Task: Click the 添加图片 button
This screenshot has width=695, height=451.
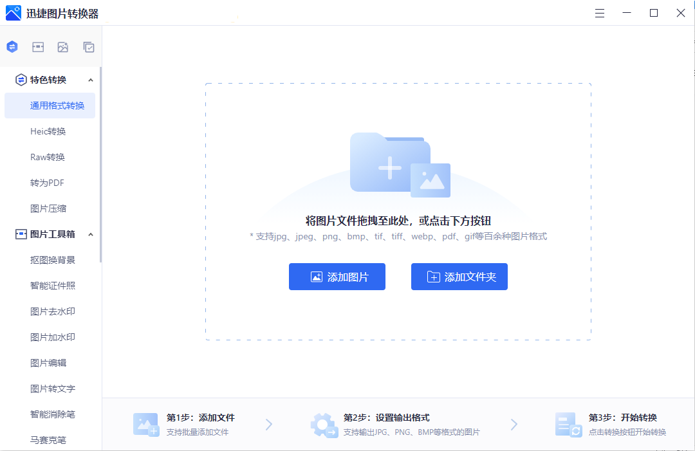Action: [337, 276]
